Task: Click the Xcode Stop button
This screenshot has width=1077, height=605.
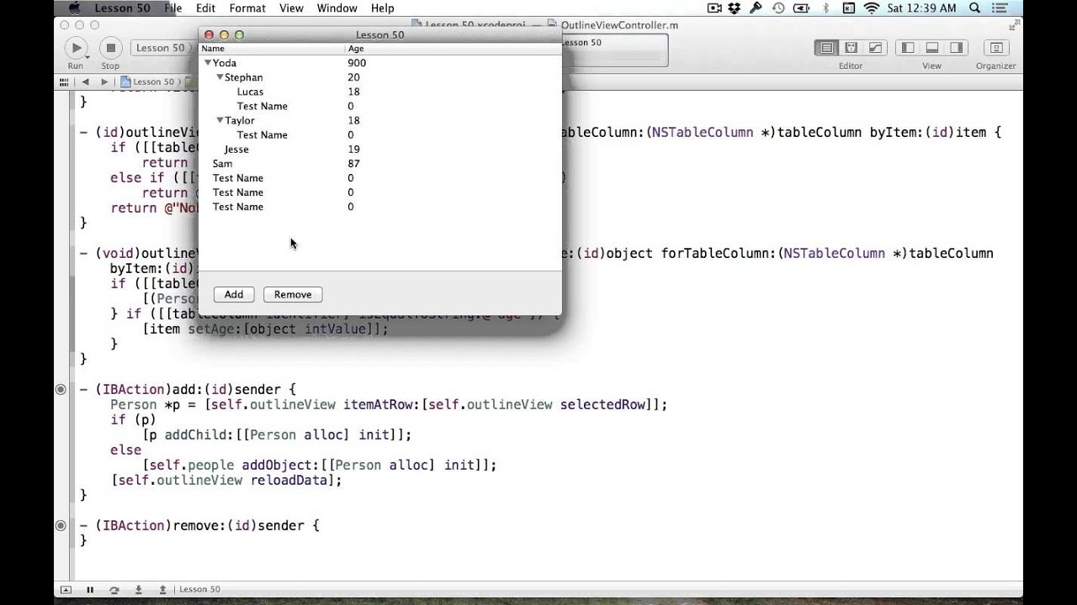Action: (x=110, y=48)
